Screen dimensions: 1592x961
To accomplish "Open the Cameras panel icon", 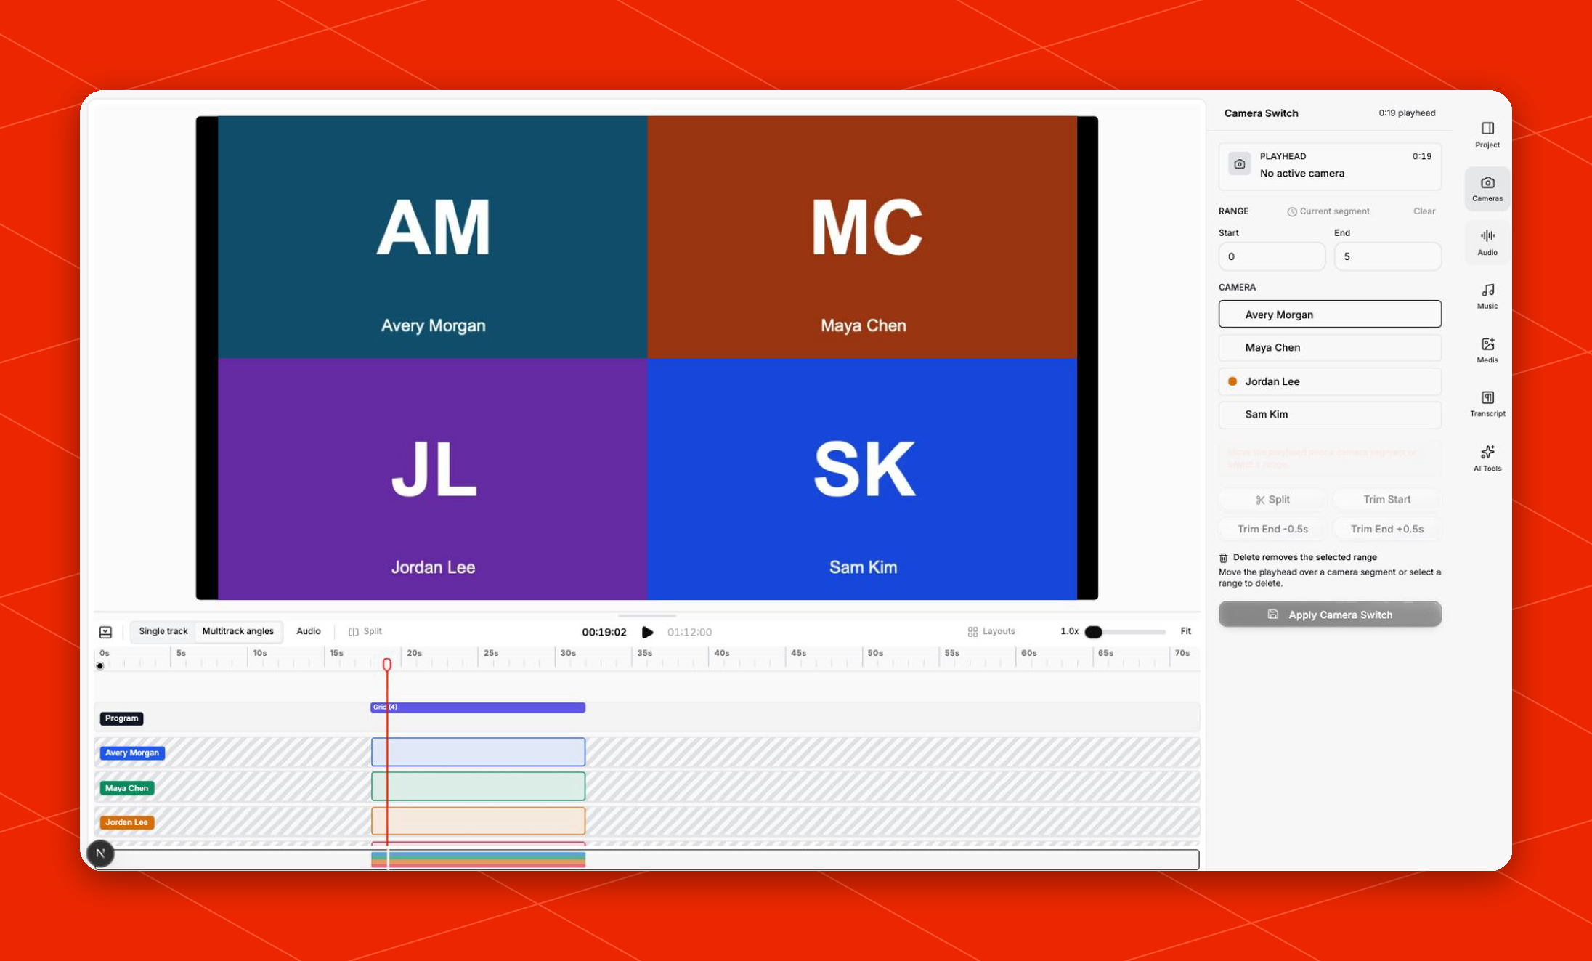I will [1487, 189].
